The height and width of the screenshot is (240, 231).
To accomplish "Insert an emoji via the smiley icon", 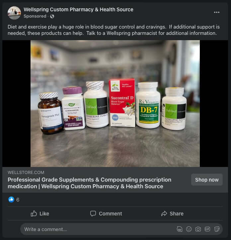I will point(189,229).
